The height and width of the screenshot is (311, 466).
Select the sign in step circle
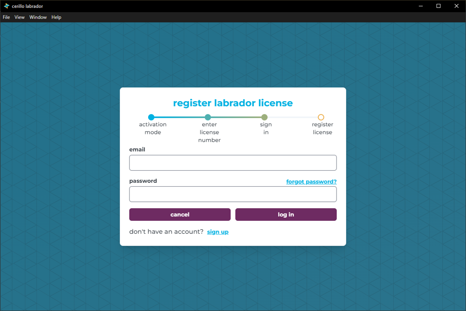[265, 117]
